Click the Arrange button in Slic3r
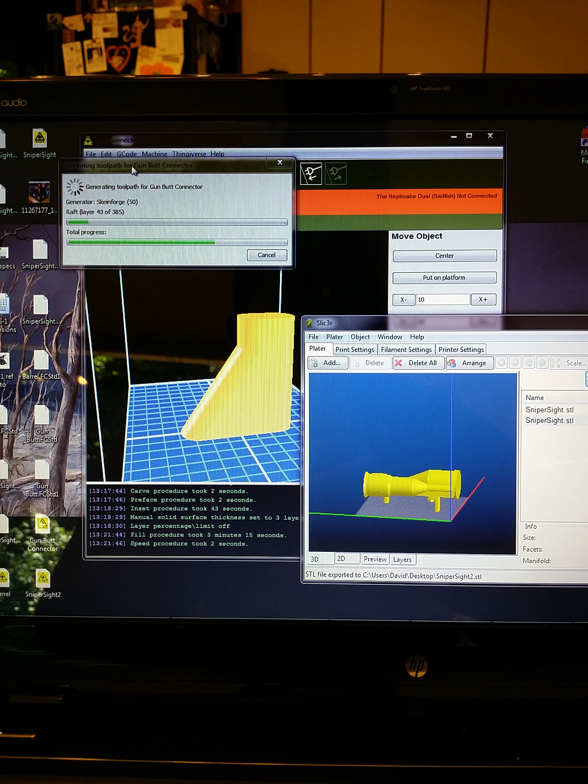This screenshot has width=588, height=784. pyautogui.click(x=469, y=363)
